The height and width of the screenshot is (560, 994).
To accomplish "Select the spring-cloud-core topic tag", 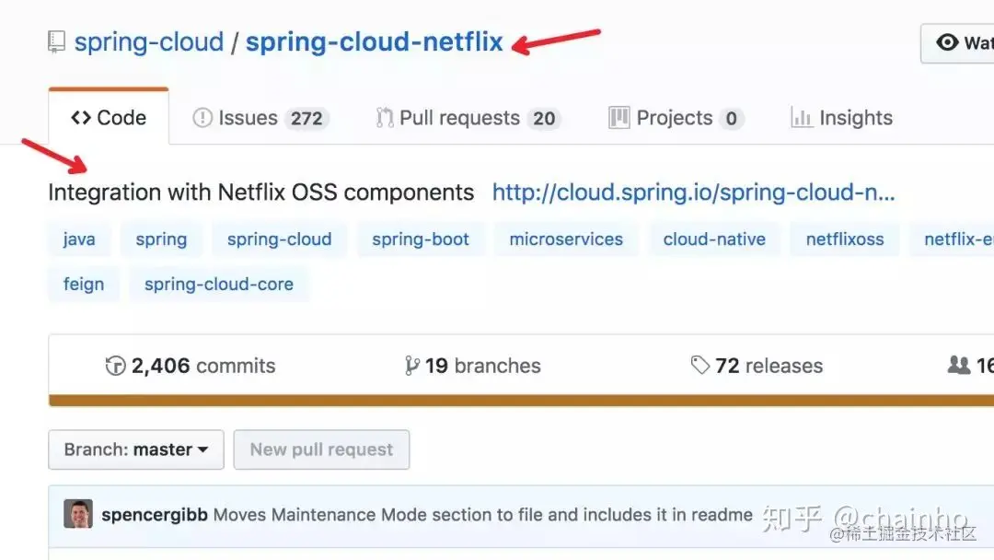I will pyautogui.click(x=219, y=284).
